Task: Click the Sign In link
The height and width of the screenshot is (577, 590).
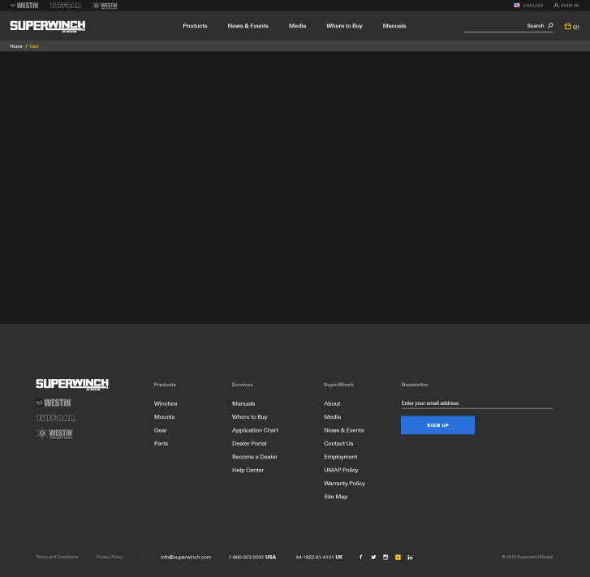Action: [570, 5]
